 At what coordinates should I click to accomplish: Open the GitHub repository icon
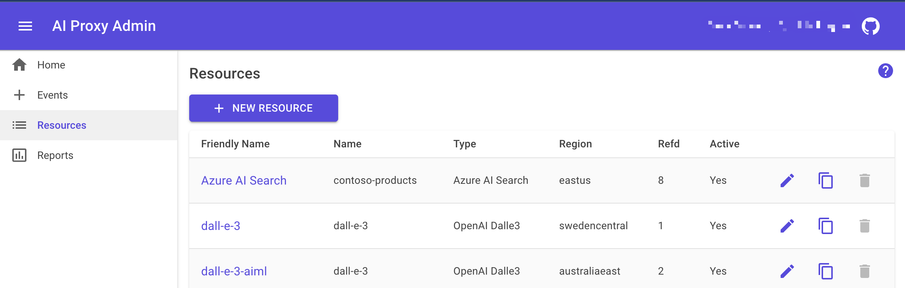(870, 26)
